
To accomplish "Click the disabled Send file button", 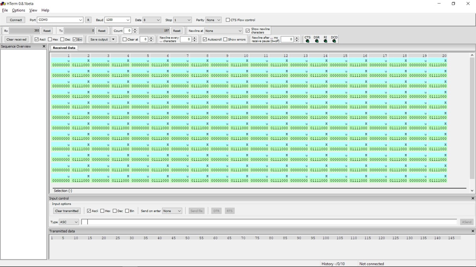I will 197,211.
